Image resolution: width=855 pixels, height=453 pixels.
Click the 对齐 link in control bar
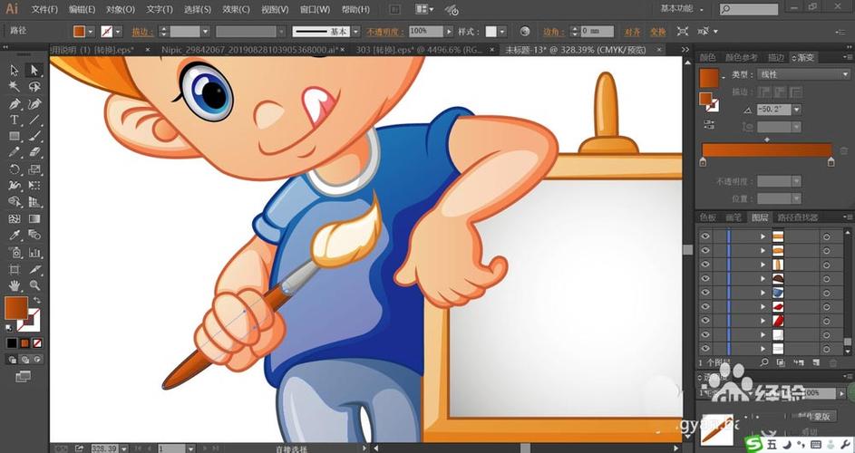(x=633, y=32)
